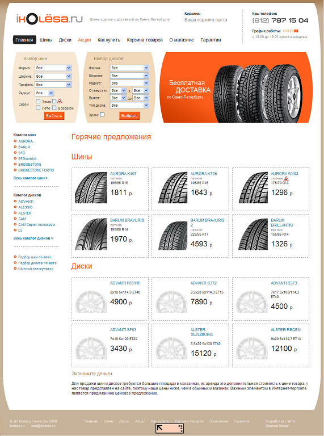Image resolution: width=324 pixels, height=436 pixels.
Task: Click the studded tire icon in season filter
Action: (60, 101)
